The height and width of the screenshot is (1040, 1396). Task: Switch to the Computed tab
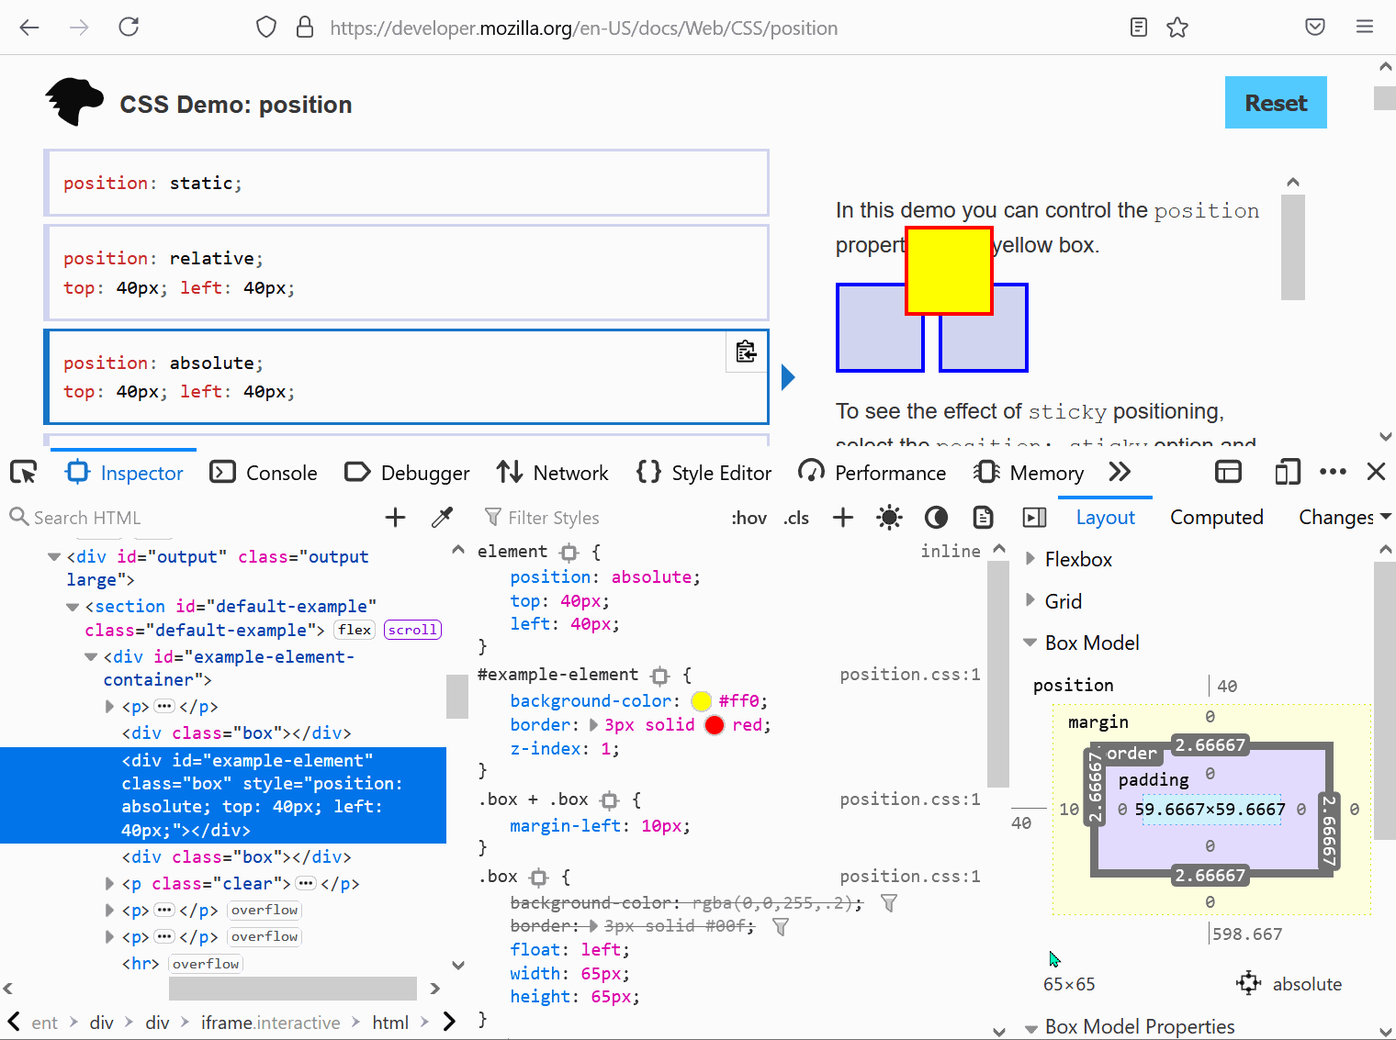1216,517
